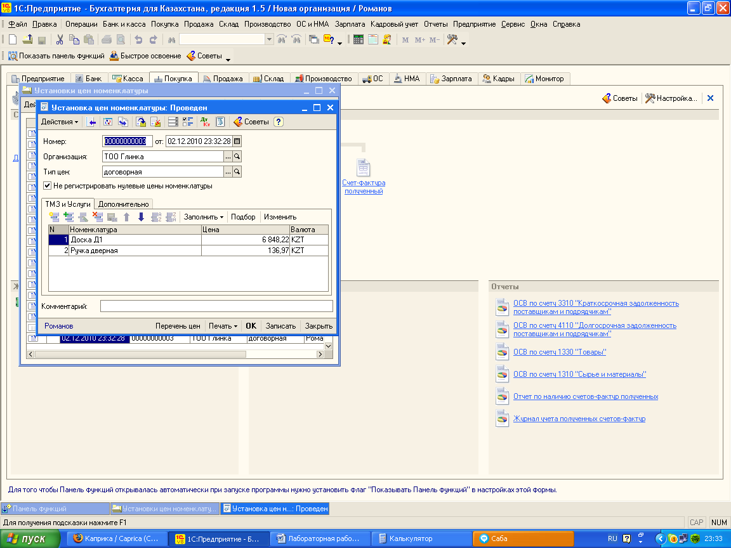Click the document structure report icon

pos(220,122)
